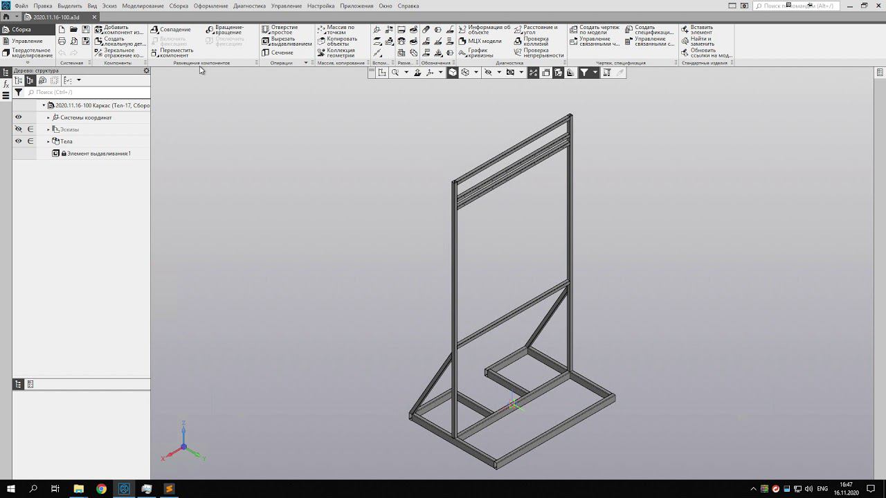Open the tree panel settings gear
The height and width of the screenshot is (498, 886).
pos(146,71)
